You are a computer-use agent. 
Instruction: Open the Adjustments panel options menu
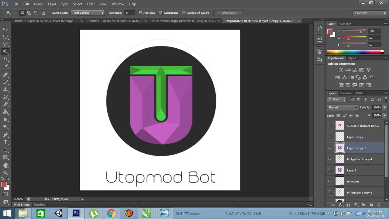point(385,58)
